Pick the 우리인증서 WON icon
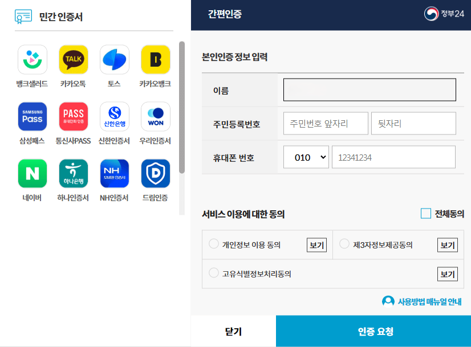Viewport: 471px width, 347px height. click(x=156, y=116)
